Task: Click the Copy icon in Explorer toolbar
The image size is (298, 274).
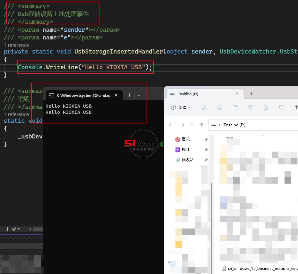Action: [x=220, y=107]
